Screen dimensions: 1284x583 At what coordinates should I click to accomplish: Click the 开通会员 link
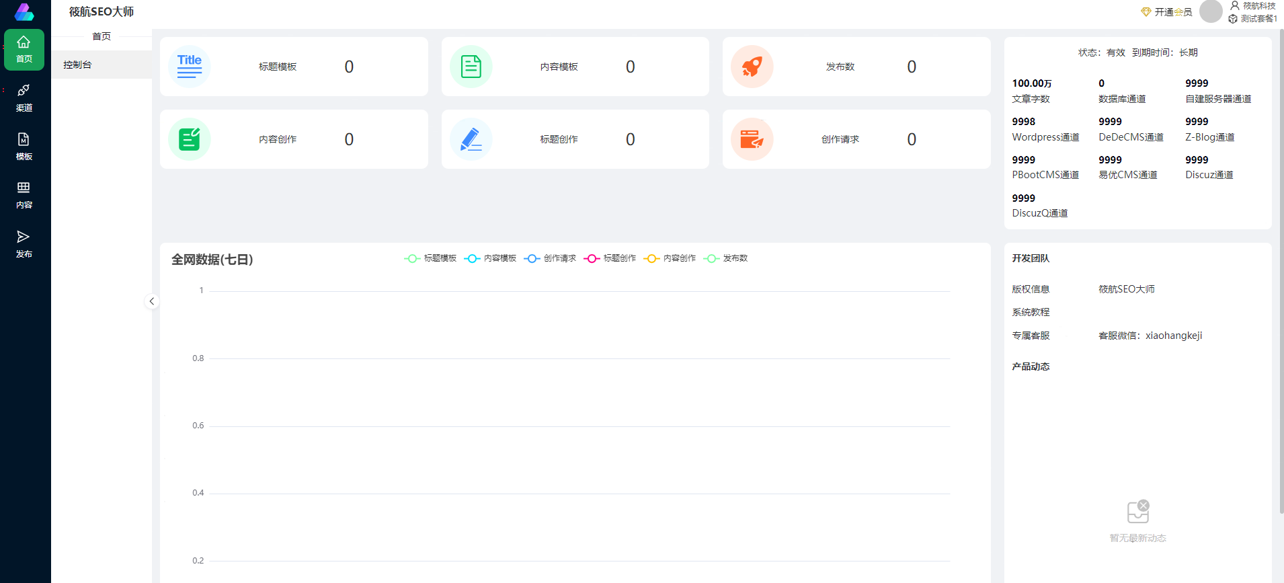[x=1173, y=12]
